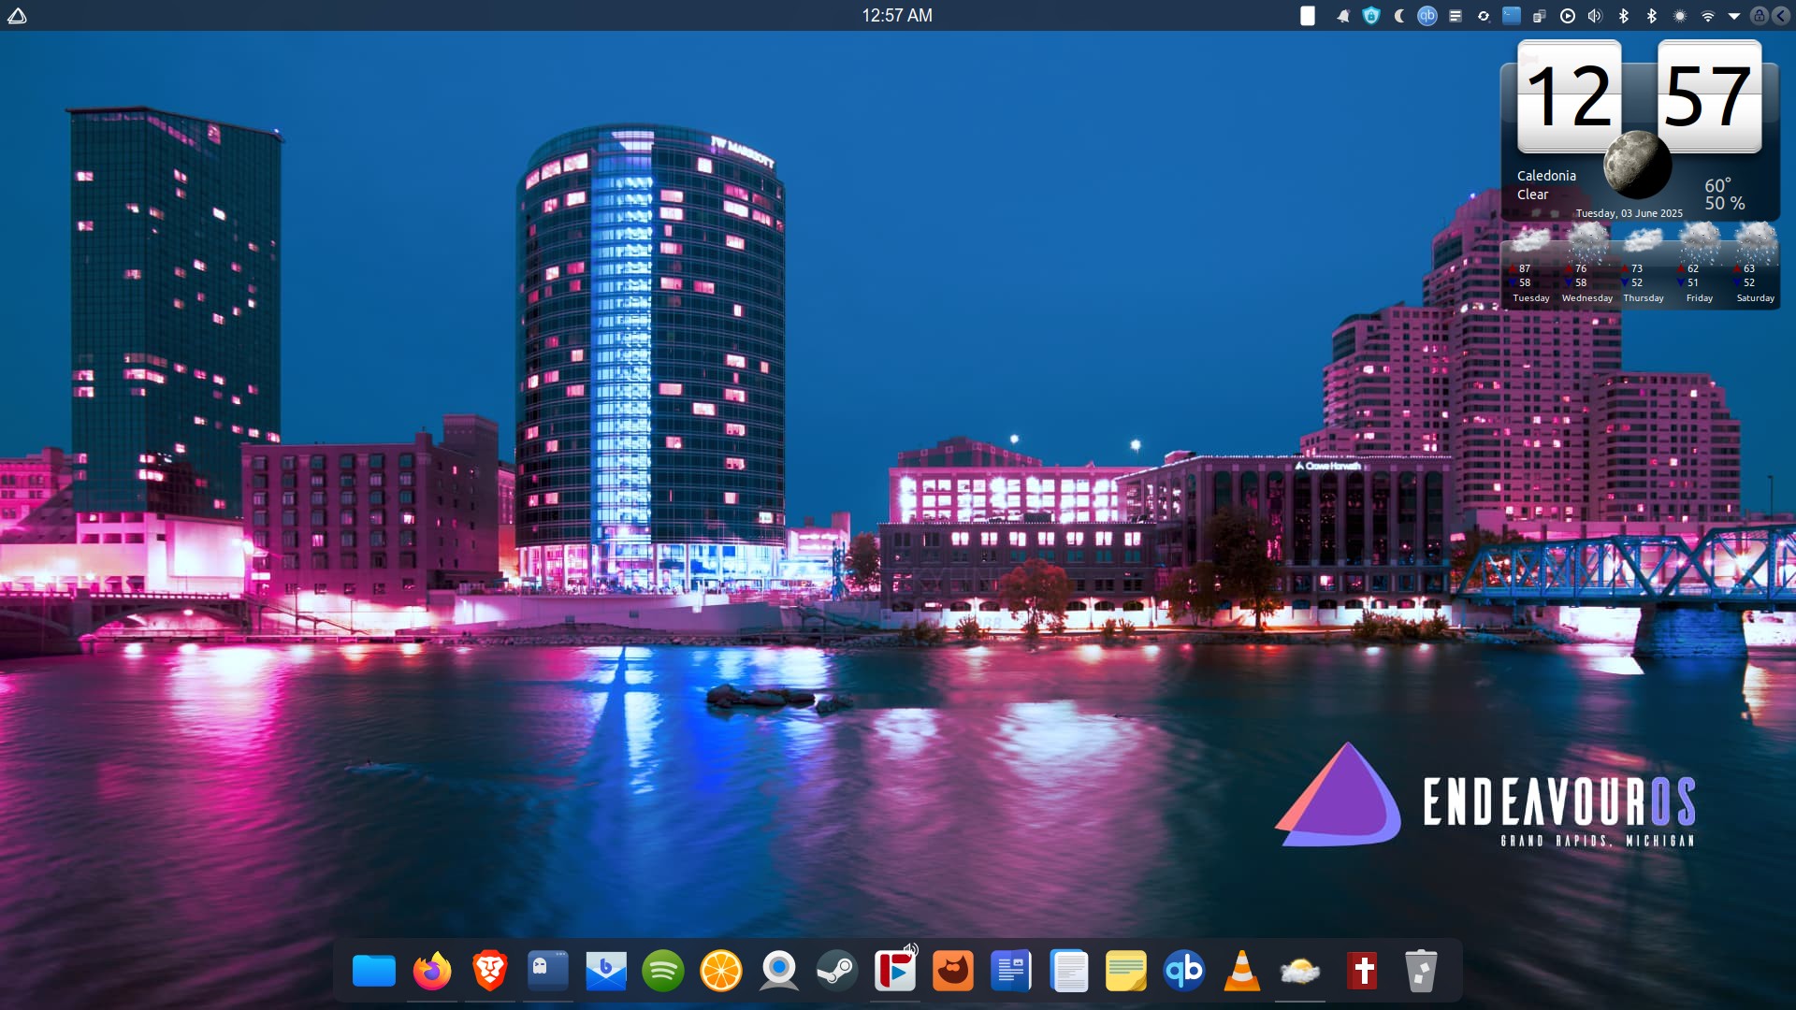Expand hidden tray icons arrow
This screenshot has width=1796, height=1010.
coord(1733,16)
